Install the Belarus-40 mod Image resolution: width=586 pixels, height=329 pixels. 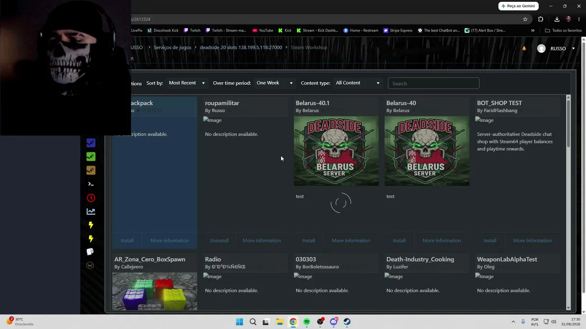pyautogui.click(x=399, y=240)
